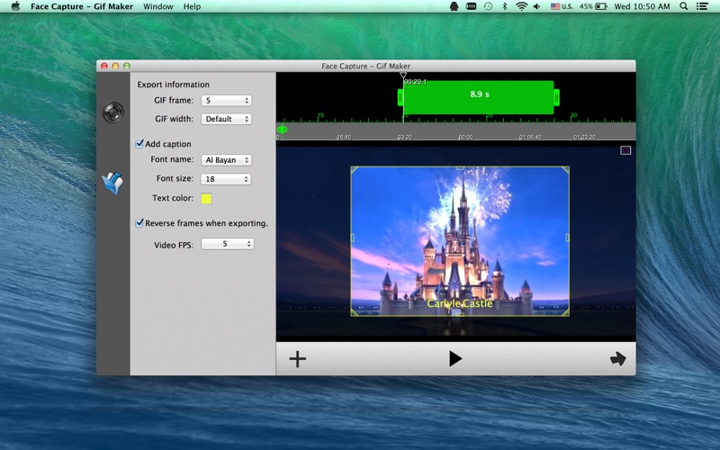Open the GIF frame dropdown
The height and width of the screenshot is (450, 720).
click(226, 101)
